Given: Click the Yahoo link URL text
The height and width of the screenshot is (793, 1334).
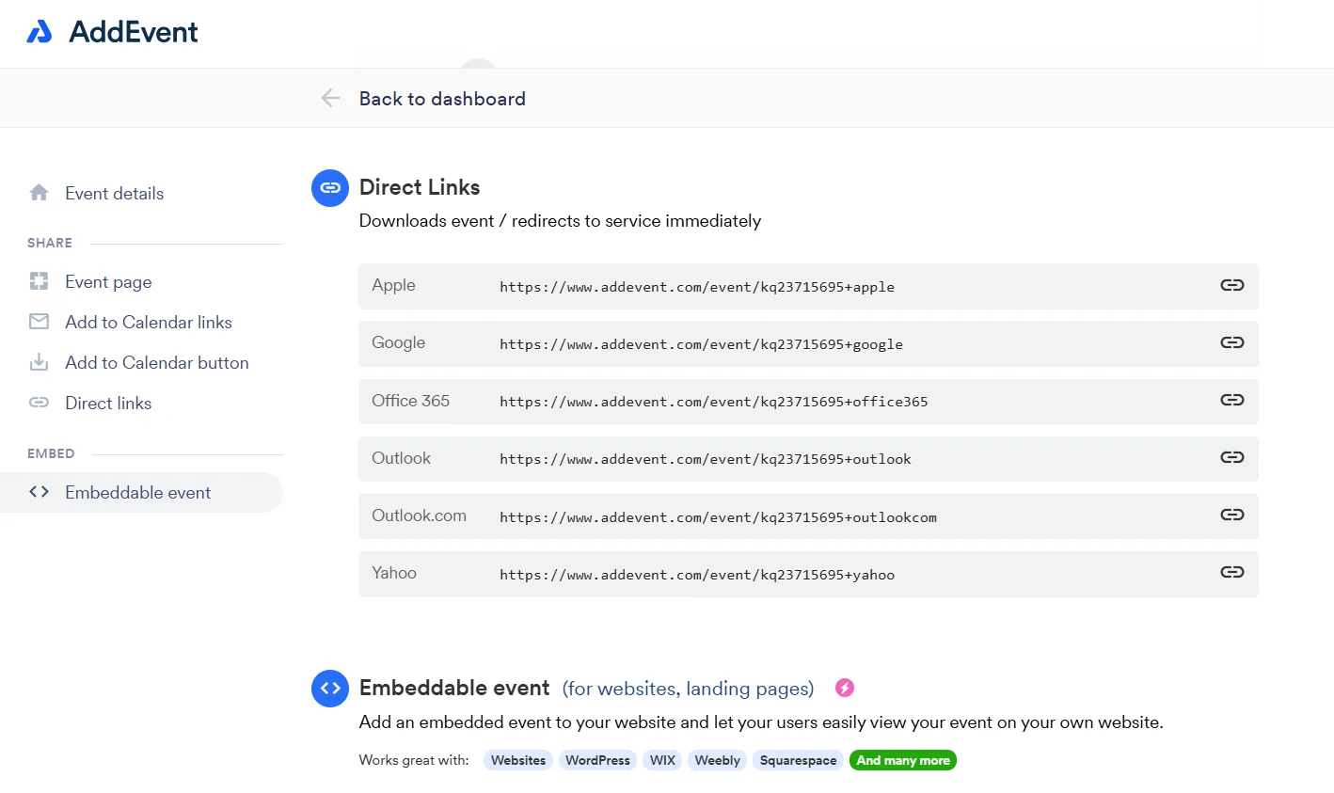Looking at the screenshot, I should point(697,575).
